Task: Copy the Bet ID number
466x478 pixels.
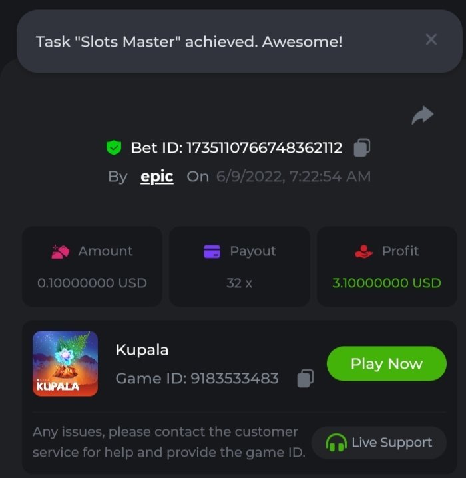Action: [x=361, y=147]
